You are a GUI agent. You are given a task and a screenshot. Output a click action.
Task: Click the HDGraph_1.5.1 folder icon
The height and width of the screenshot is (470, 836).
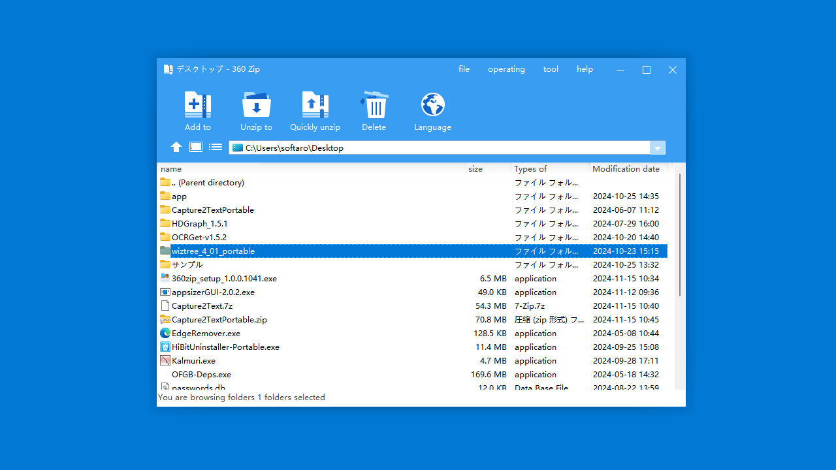(165, 223)
